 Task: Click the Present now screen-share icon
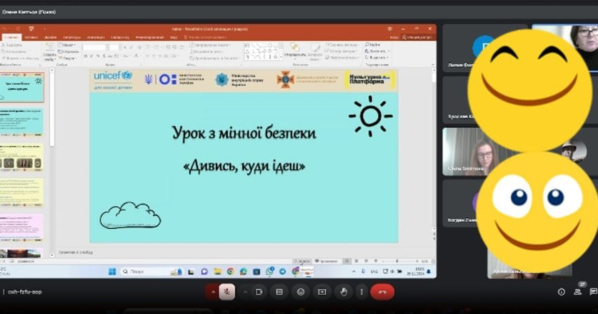tap(322, 292)
